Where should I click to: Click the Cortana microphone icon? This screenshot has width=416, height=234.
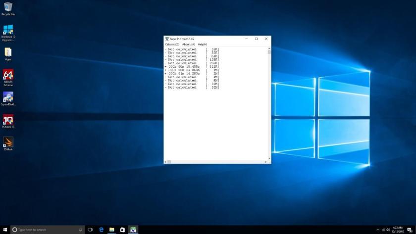click(80, 230)
